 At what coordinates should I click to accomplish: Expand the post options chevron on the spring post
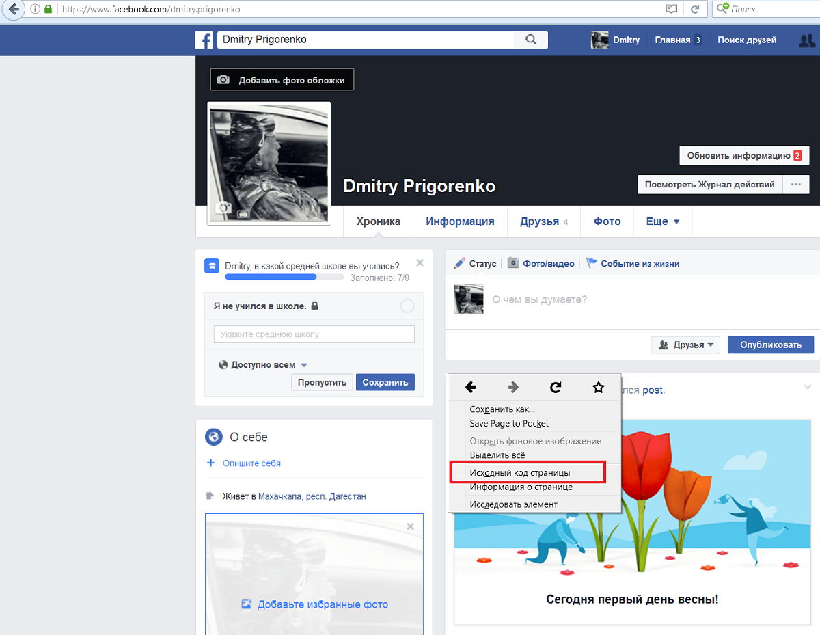click(x=807, y=387)
